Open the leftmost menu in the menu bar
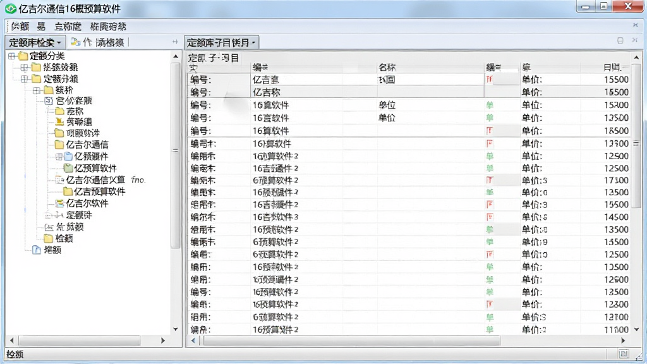 tap(20, 27)
